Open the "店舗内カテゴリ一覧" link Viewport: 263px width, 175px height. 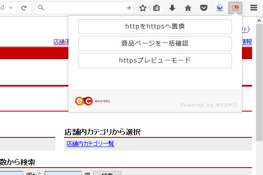(x=90, y=143)
